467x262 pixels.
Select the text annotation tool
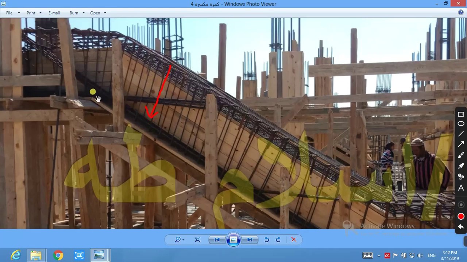point(461,188)
